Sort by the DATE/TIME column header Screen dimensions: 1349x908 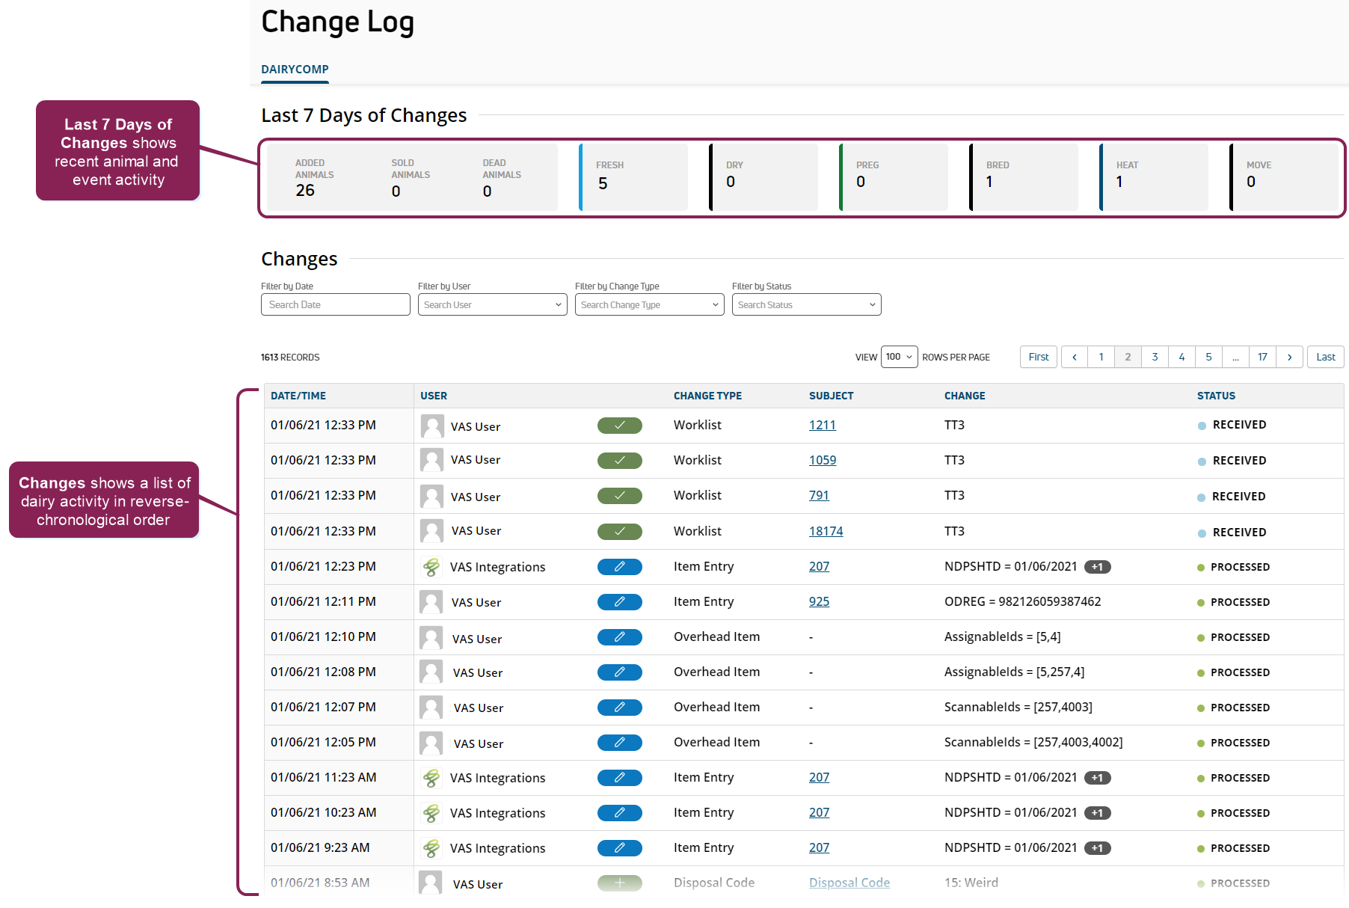pyautogui.click(x=298, y=396)
